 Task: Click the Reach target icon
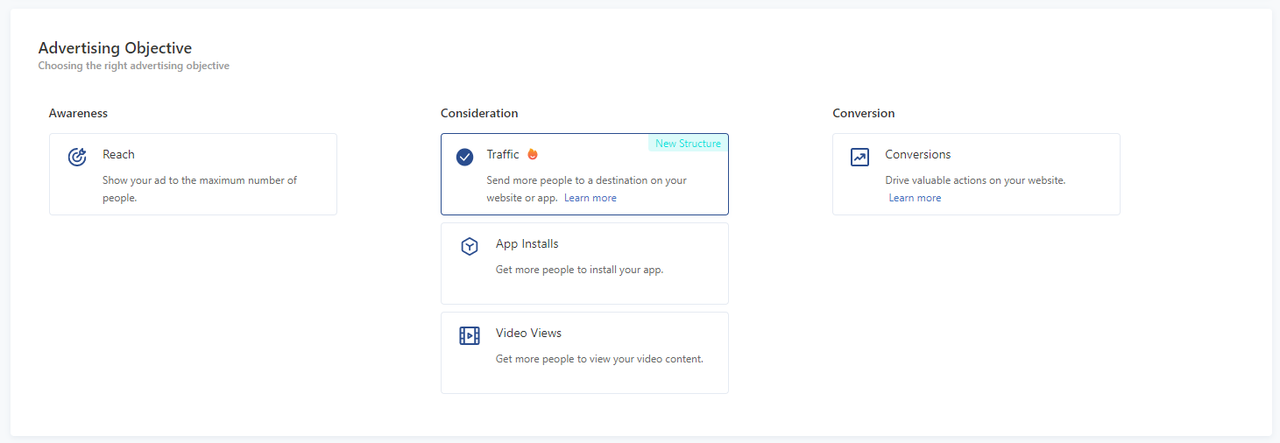click(x=77, y=157)
